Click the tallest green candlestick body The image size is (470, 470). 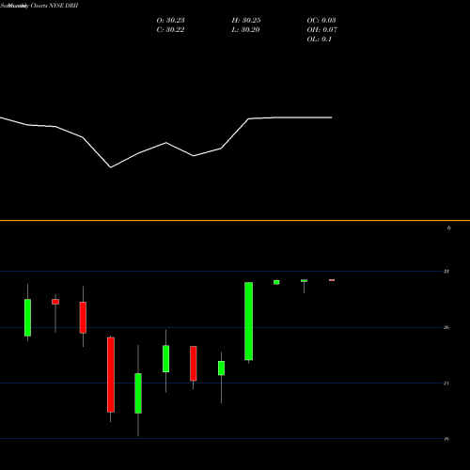[x=249, y=321]
